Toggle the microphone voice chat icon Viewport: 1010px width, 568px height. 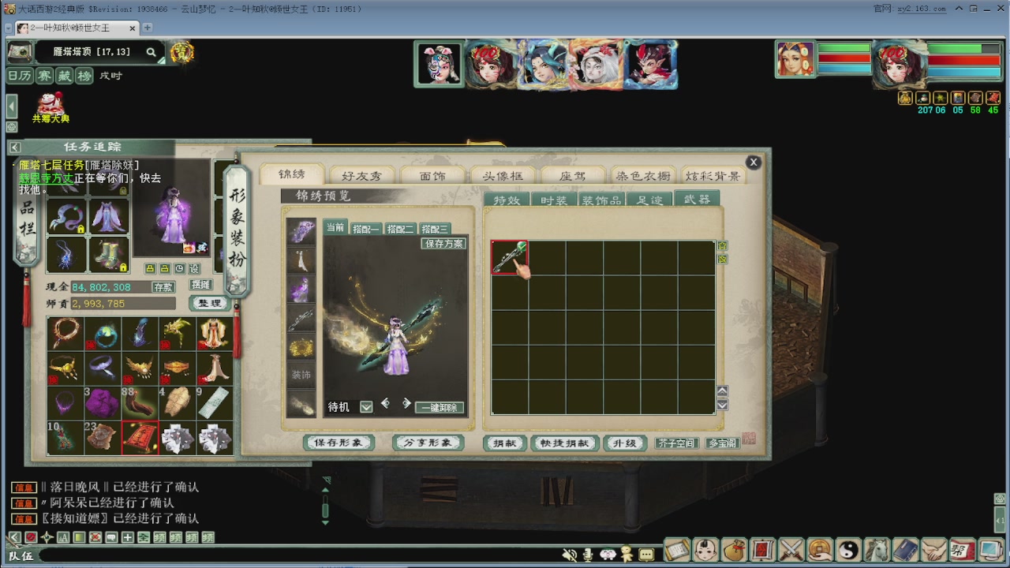(x=588, y=555)
